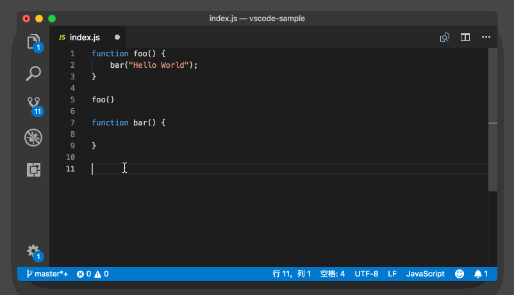This screenshot has width=514, height=295.
Task: Click the unsaved dot on index.js tab
Action: point(117,38)
